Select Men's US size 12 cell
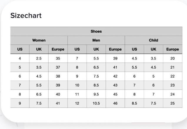Image resolution: width=187 pixels, height=129 pixels. point(77,103)
